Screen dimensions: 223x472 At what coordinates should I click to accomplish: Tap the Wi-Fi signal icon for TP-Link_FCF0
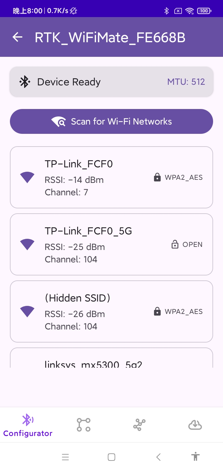pos(27,178)
